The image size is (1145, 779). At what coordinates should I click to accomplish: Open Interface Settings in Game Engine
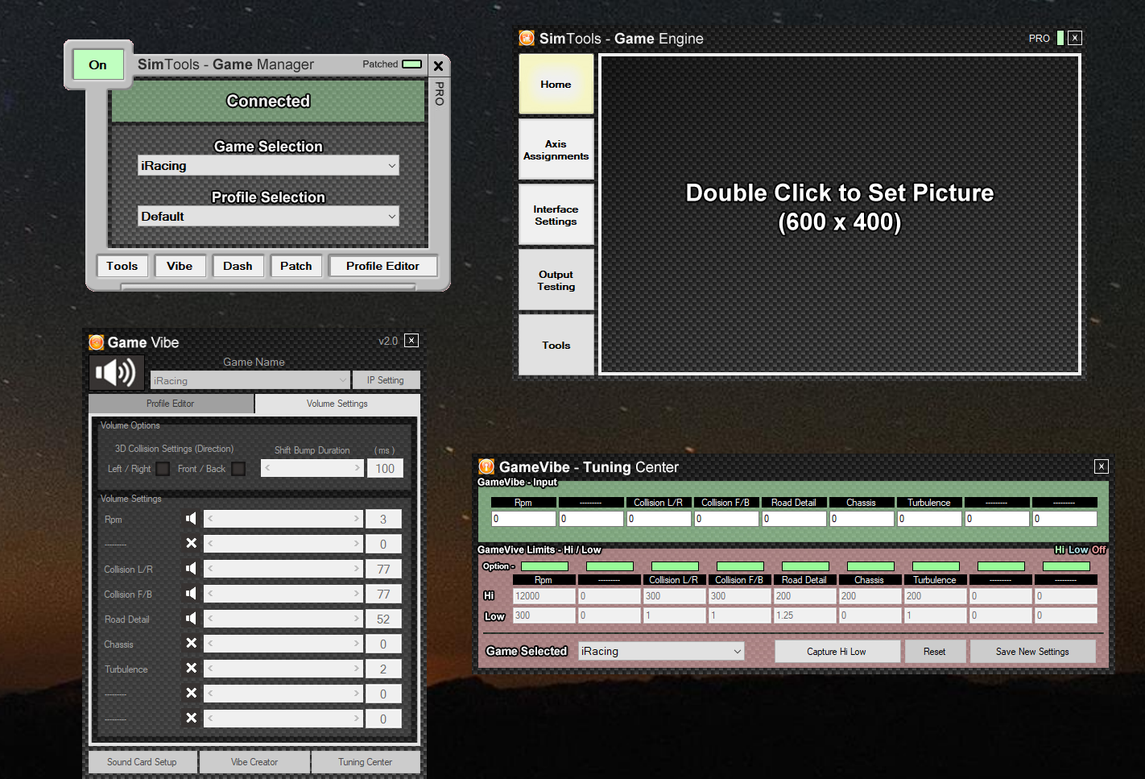point(556,215)
